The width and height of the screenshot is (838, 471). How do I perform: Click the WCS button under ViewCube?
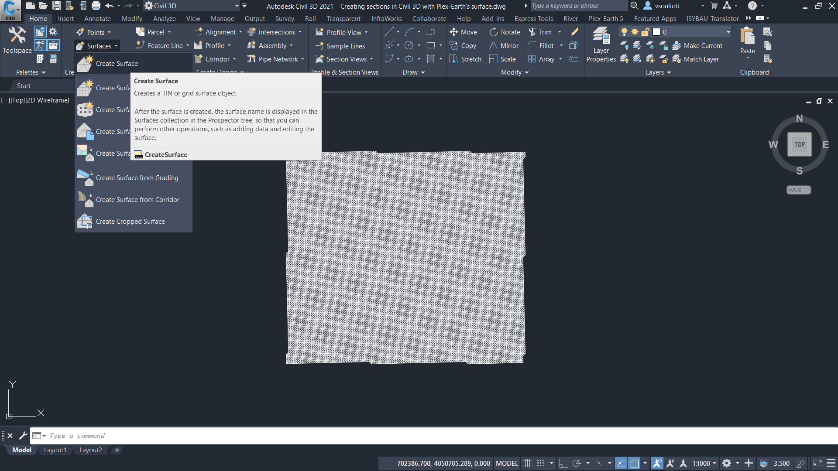pyautogui.click(x=798, y=190)
